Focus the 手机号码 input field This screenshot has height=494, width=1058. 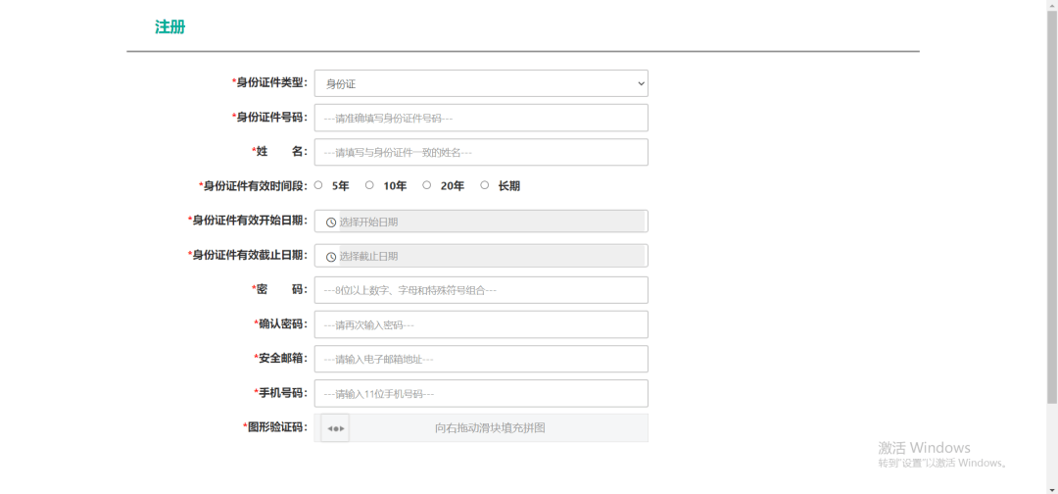[480, 393]
